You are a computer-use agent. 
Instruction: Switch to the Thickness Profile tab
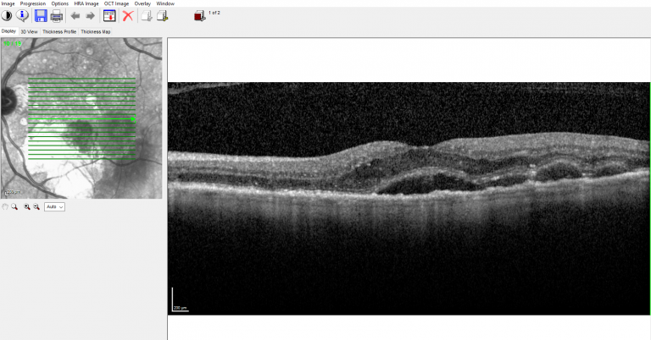coord(59,31)
